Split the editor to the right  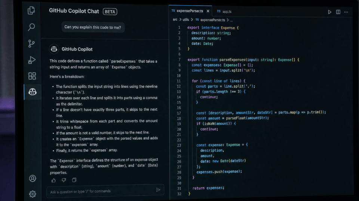[338, 12]
